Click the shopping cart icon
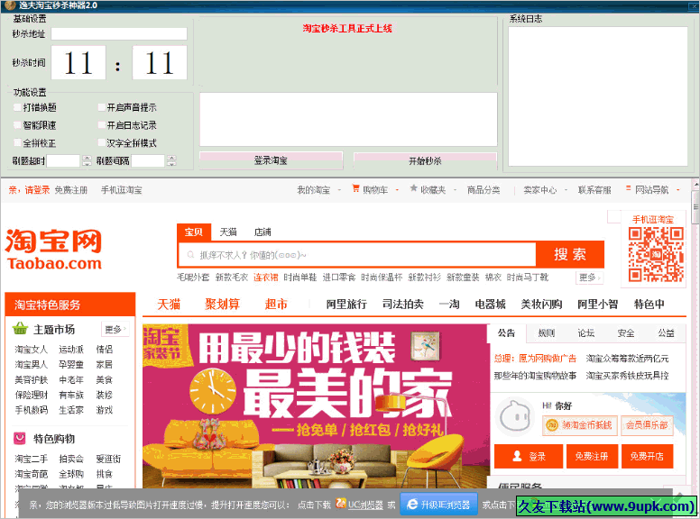The height and width of the screenshot is (519, 700). [x=355, y=188]
